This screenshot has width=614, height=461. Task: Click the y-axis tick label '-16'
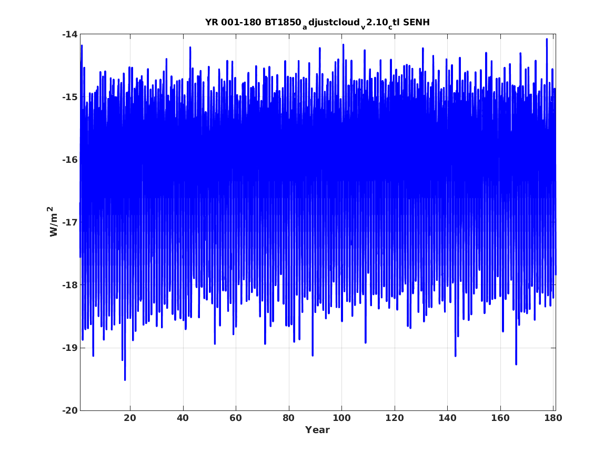tap(69, 160)
